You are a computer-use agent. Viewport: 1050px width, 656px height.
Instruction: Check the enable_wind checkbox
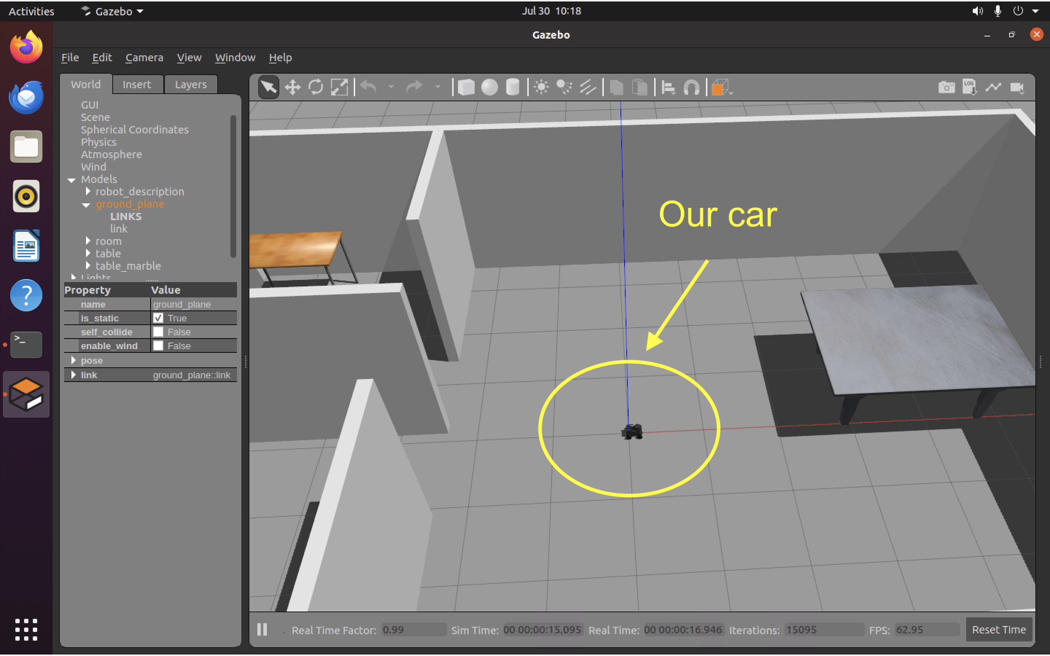(158, 345)
